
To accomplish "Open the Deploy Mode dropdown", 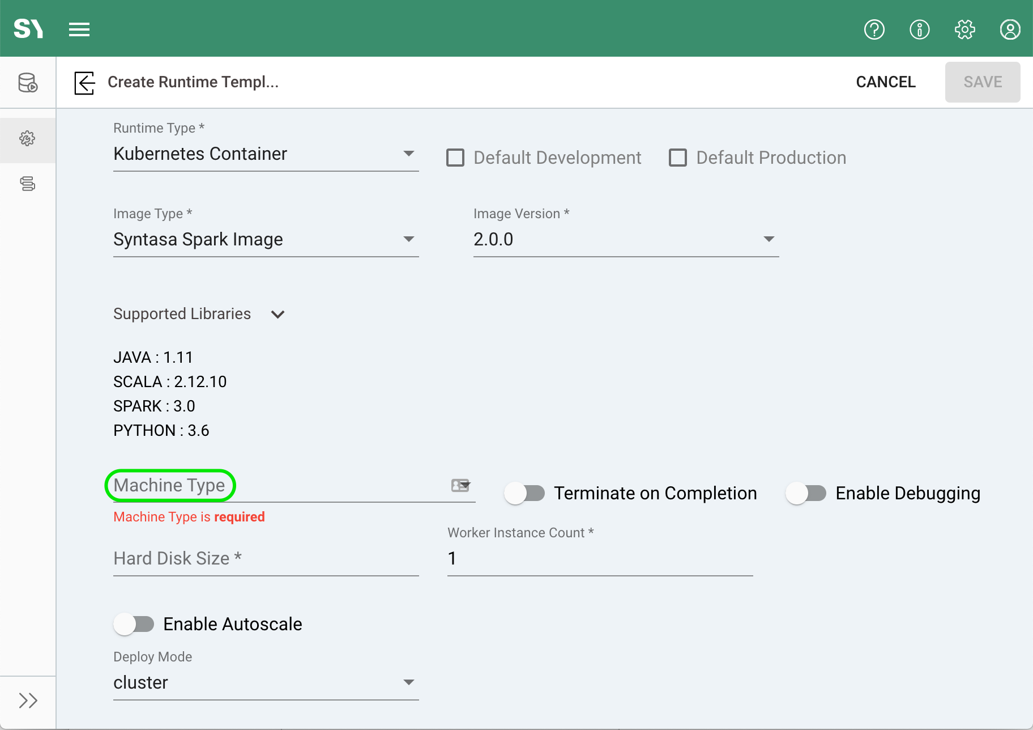I will (x=409, y=682).
